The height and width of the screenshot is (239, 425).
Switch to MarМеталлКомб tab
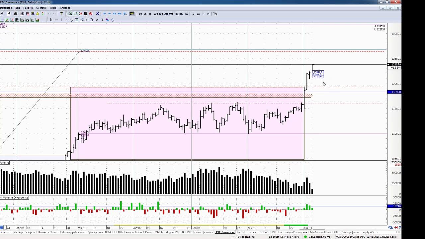click(x=320, y=232)
